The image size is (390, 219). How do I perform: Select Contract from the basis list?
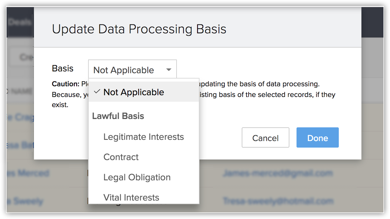pos(121,157)
